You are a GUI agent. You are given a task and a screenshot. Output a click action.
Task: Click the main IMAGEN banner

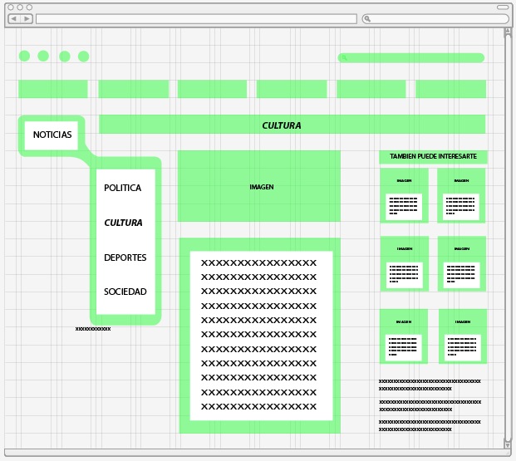pos(259,187)
